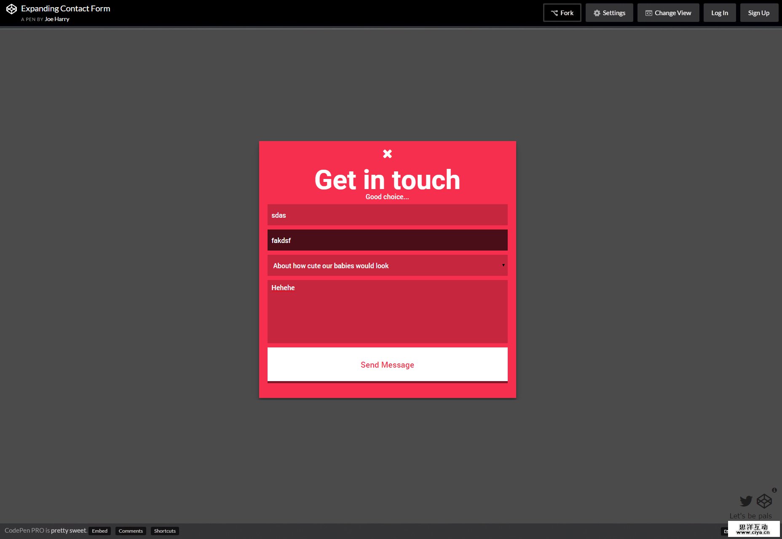Click the Embed option in the footer
The image size is (782, 539).
point(99,531)
